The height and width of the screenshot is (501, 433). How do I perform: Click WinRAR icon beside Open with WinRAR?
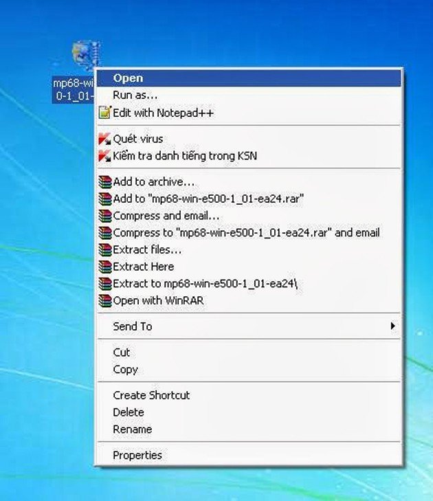104,300
